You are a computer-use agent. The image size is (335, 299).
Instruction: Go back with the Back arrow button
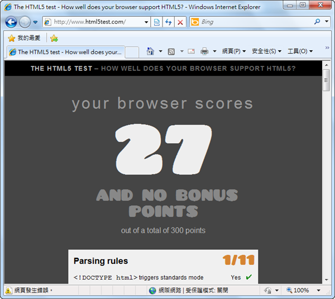point(11,22)
